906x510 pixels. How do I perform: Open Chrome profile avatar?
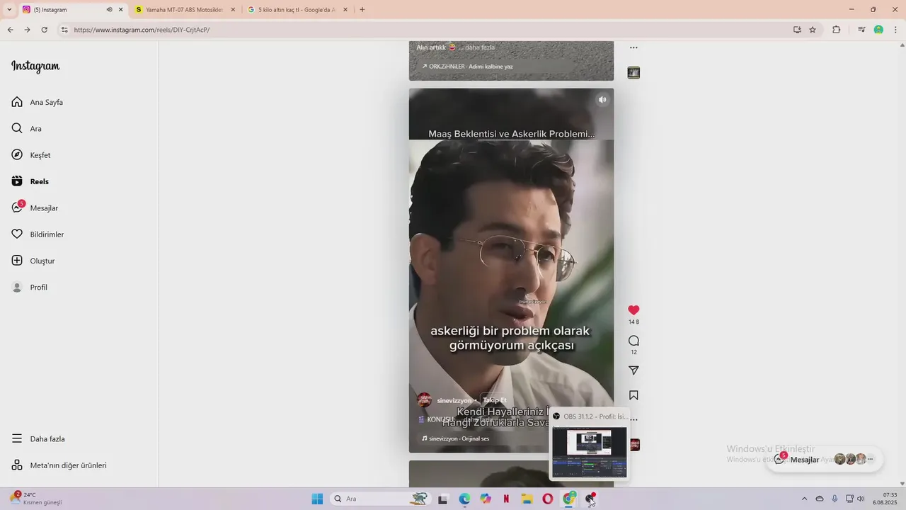[878, 30]
